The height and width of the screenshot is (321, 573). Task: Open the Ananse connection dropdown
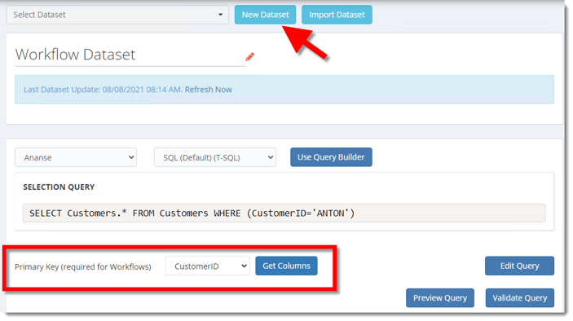(76, 157)
